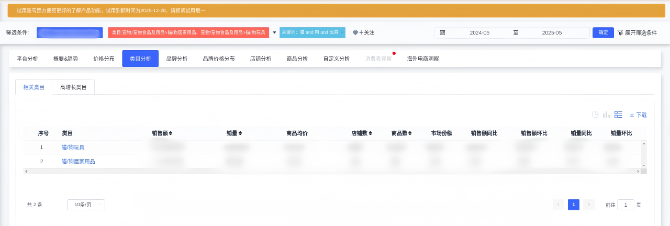Screen dimensions: 670x226
Task: Open the 商品分析 tab
Action: (297, 59)
